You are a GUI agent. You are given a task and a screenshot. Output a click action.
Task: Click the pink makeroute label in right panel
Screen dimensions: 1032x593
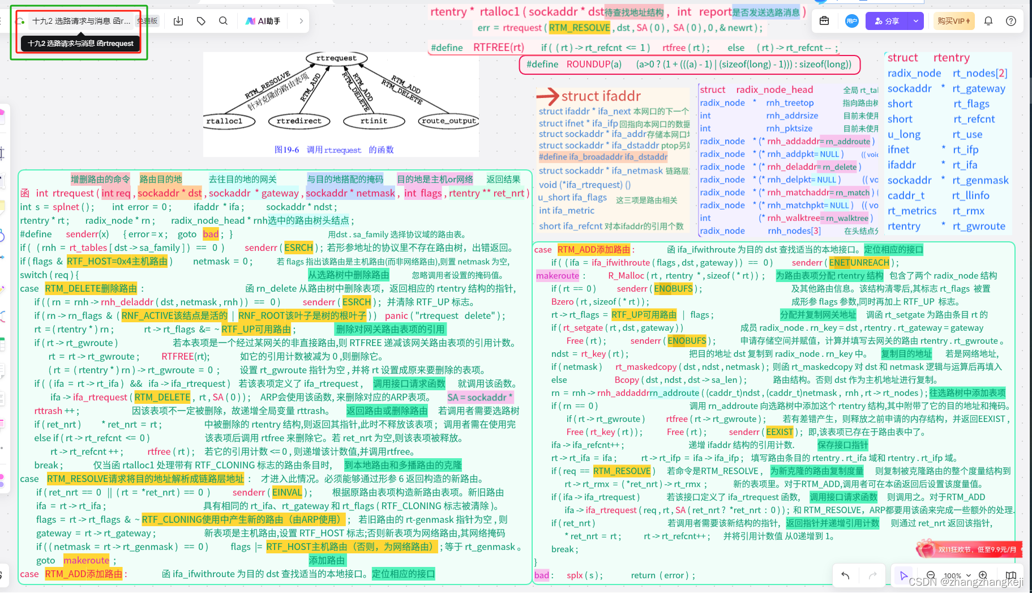[x=558, y=275]
